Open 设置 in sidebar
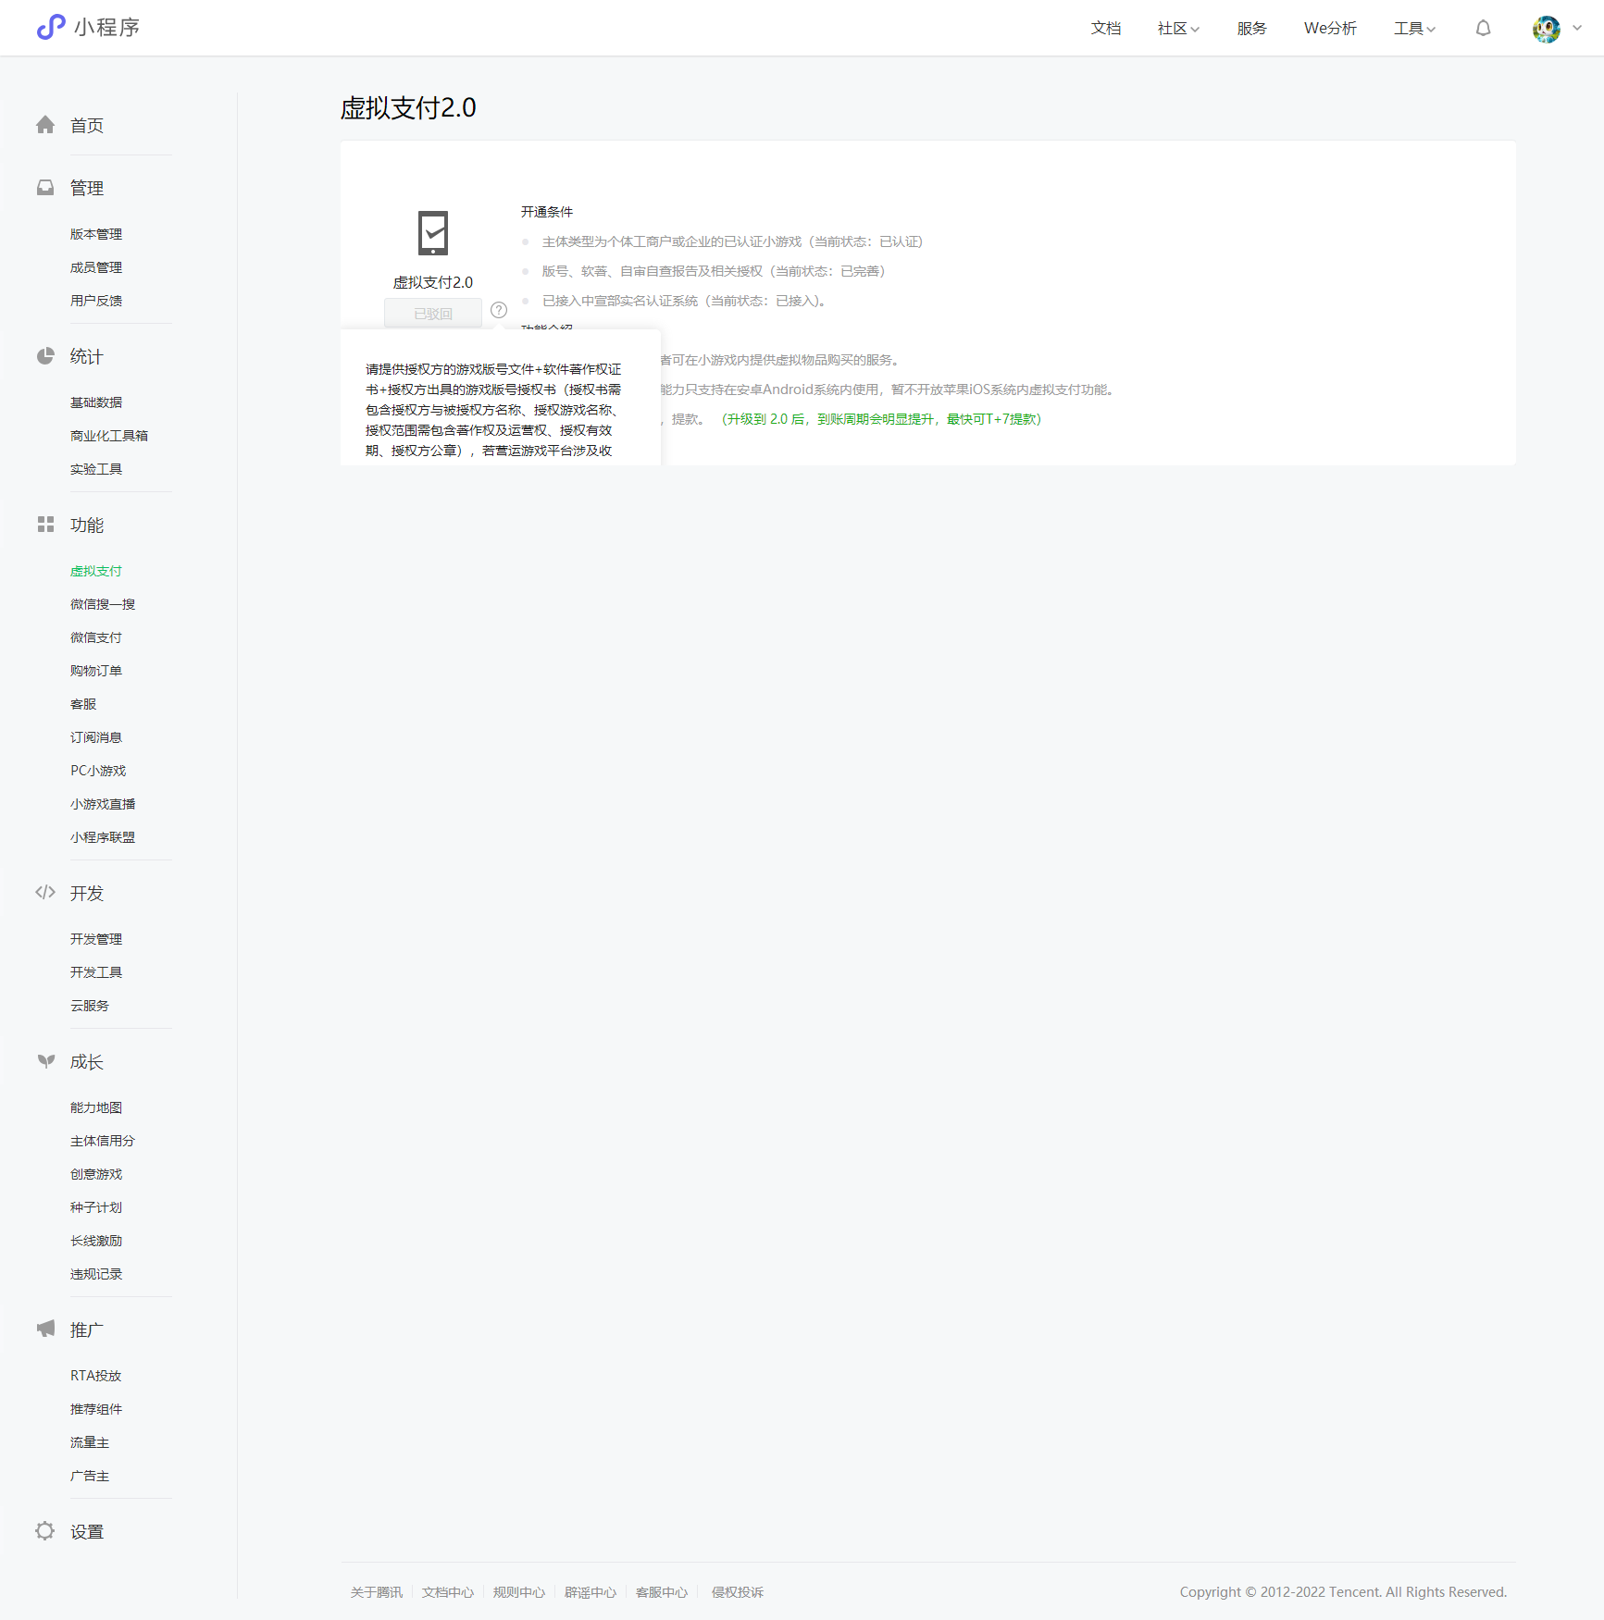Viewport: 1604px width, 1620px height. click(x=87, y=1532)
